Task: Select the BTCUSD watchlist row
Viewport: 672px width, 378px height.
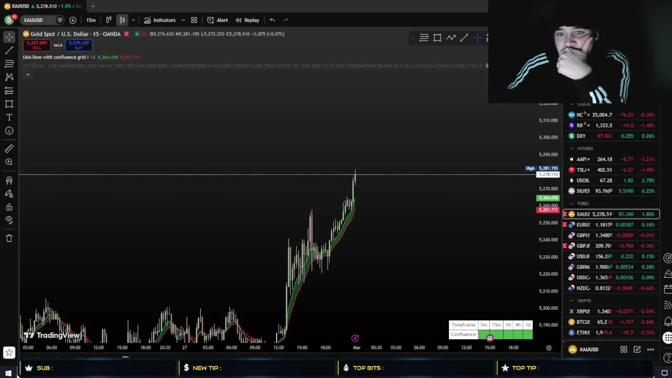Action: pos(611,322)
